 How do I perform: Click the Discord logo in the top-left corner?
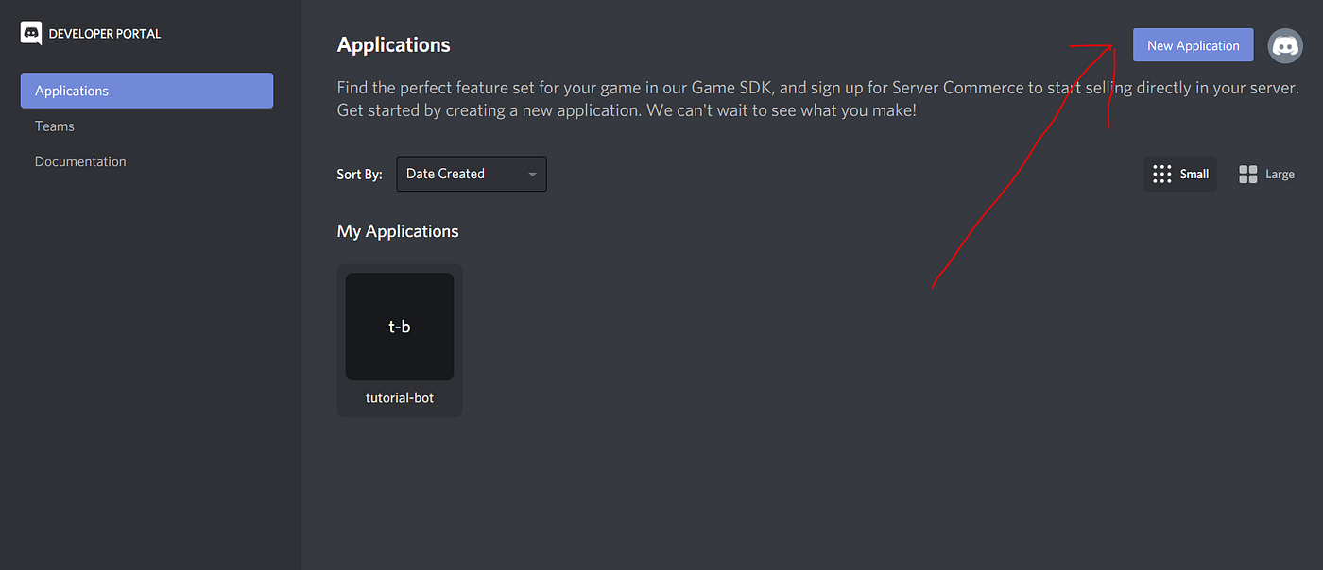(x=31, y=32)
